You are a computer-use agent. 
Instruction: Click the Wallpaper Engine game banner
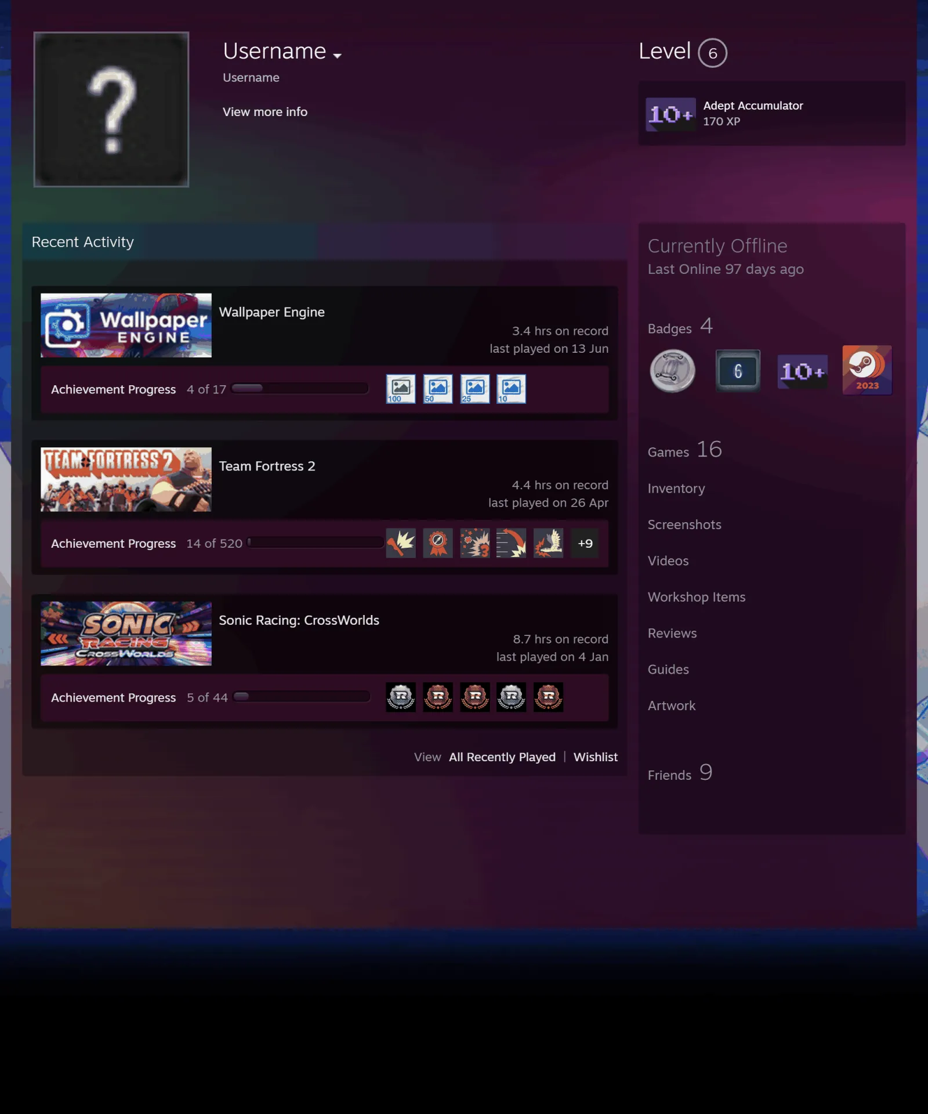click(x=126, y=325)
